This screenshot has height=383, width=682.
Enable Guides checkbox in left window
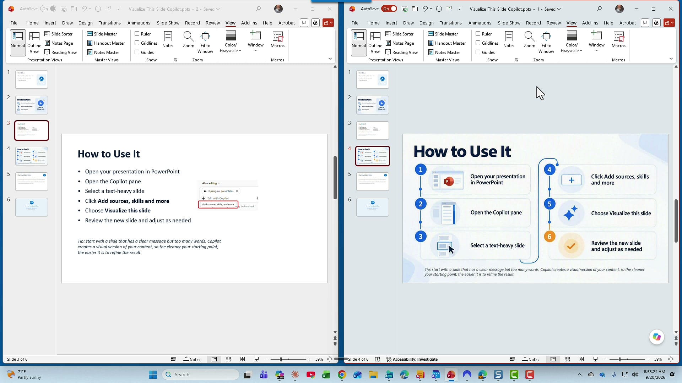pos(137,52)
